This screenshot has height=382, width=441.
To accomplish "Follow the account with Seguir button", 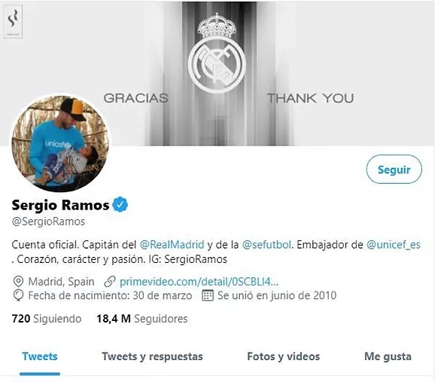I will click(x=394, y=170).
